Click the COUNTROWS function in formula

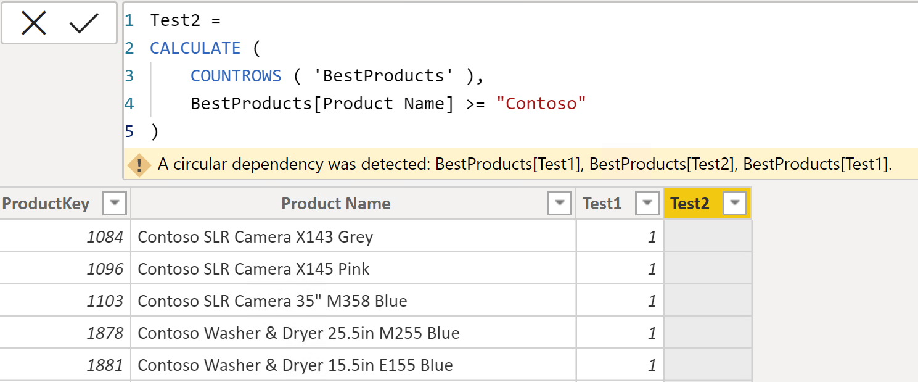(x=236, y=76)
